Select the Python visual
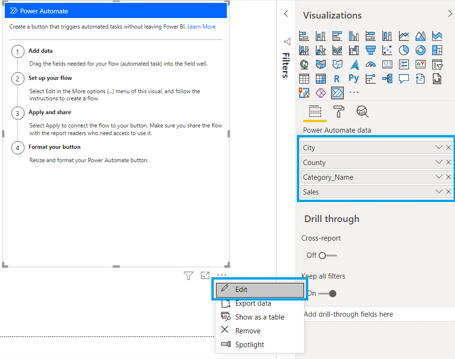This screenshot has height=359, width=455. click(354, 78)
